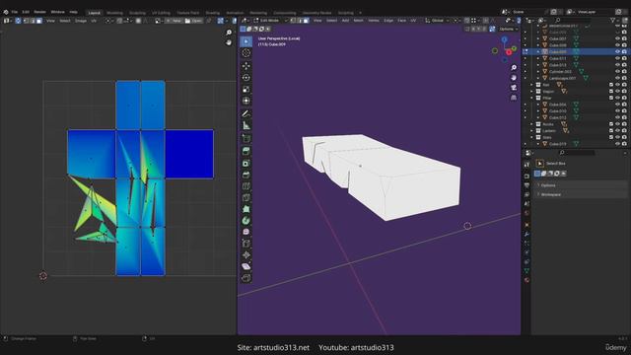Select the Bevel tool
This screenshot has height=355, width=631.
pos(246,175)
